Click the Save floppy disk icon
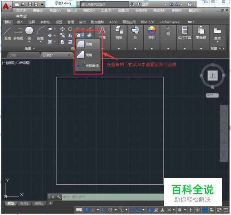 pyautogui.click(x=30, y=4)
